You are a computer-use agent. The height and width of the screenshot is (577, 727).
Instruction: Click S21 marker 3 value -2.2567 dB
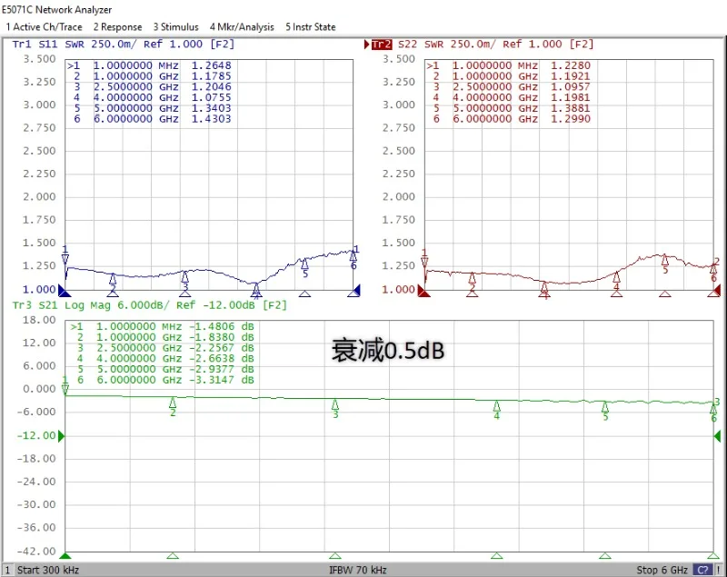[x=222, y=348]
